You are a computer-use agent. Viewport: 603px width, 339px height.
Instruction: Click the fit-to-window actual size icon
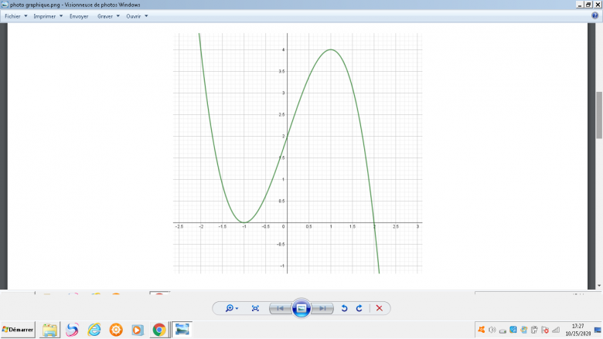click(255, 308)
